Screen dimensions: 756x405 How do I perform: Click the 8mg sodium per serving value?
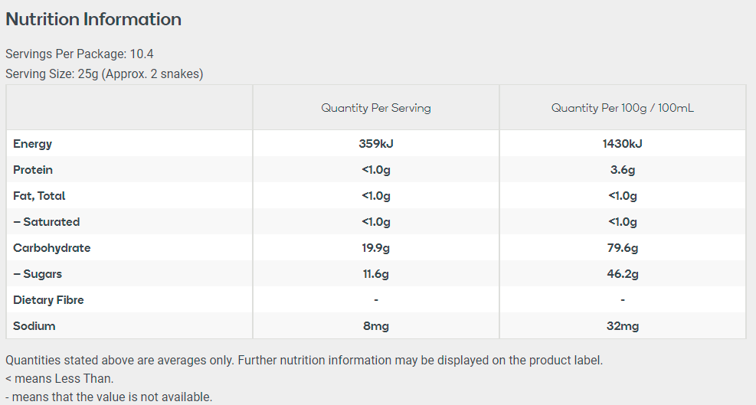376,326
